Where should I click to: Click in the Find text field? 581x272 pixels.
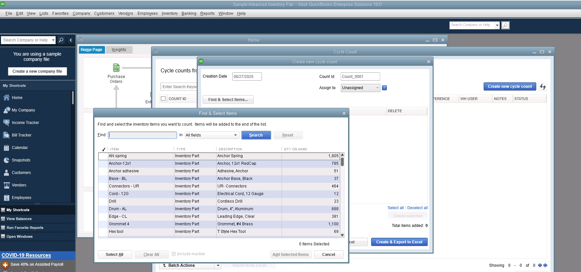click(x=142, y=135)
